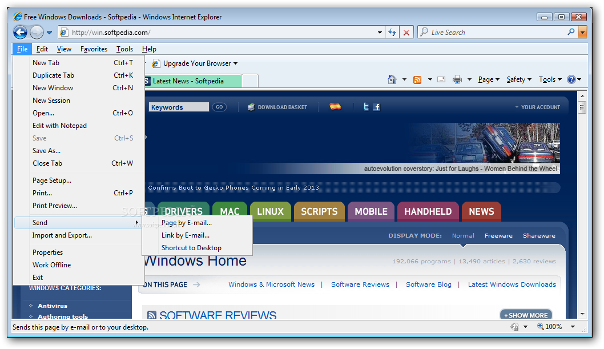
Task: Open the Help menu
Action: click(149, 49)
